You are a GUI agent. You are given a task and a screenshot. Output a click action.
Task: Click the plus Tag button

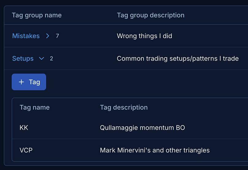(x=29, y=82)
